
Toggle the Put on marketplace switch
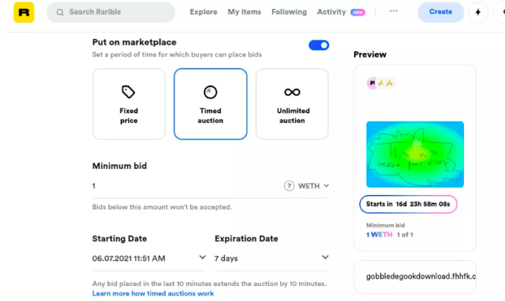pos(319,45)
